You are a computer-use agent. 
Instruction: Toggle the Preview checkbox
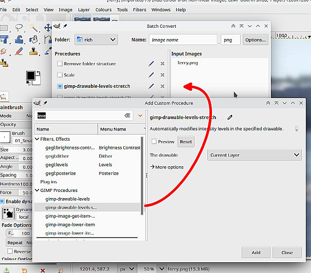[154, 142]
